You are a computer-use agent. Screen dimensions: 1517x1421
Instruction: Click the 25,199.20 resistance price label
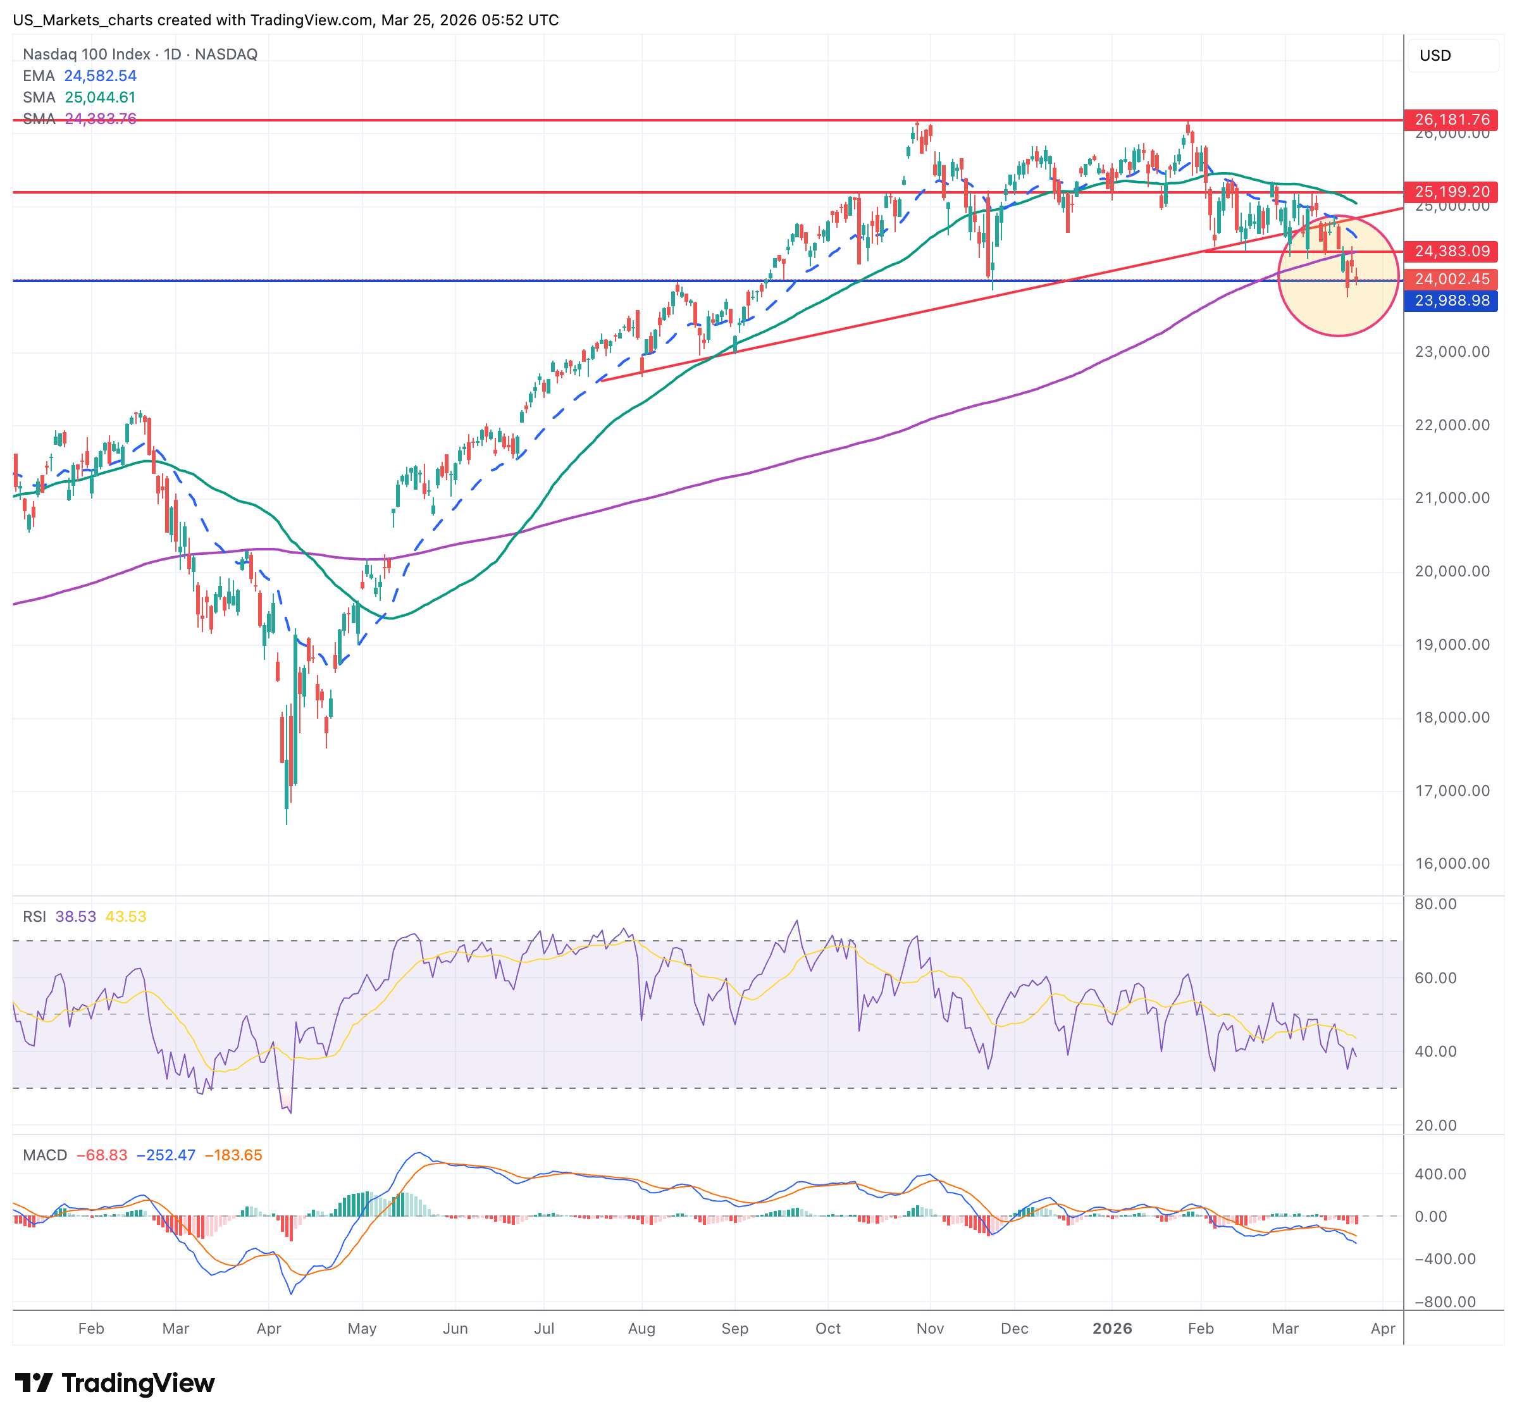1451,192
